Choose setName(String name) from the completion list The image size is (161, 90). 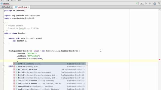[x=49, y=66]
